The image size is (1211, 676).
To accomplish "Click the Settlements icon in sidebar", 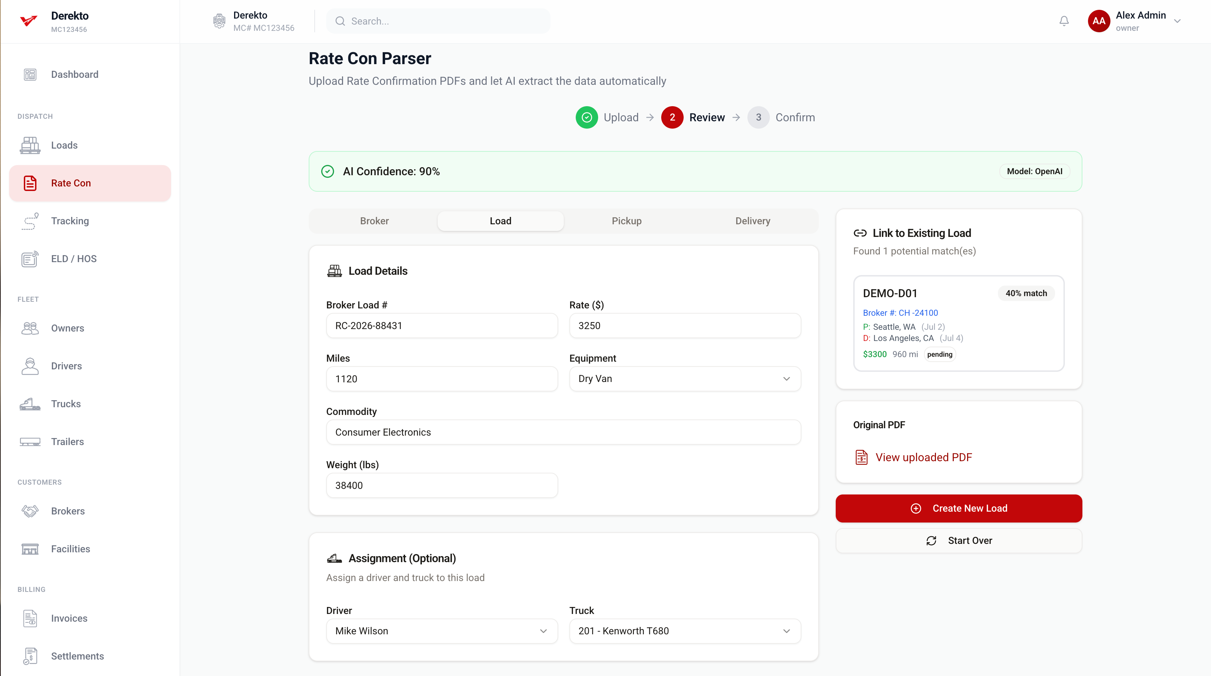I will [x=30, y=656].
